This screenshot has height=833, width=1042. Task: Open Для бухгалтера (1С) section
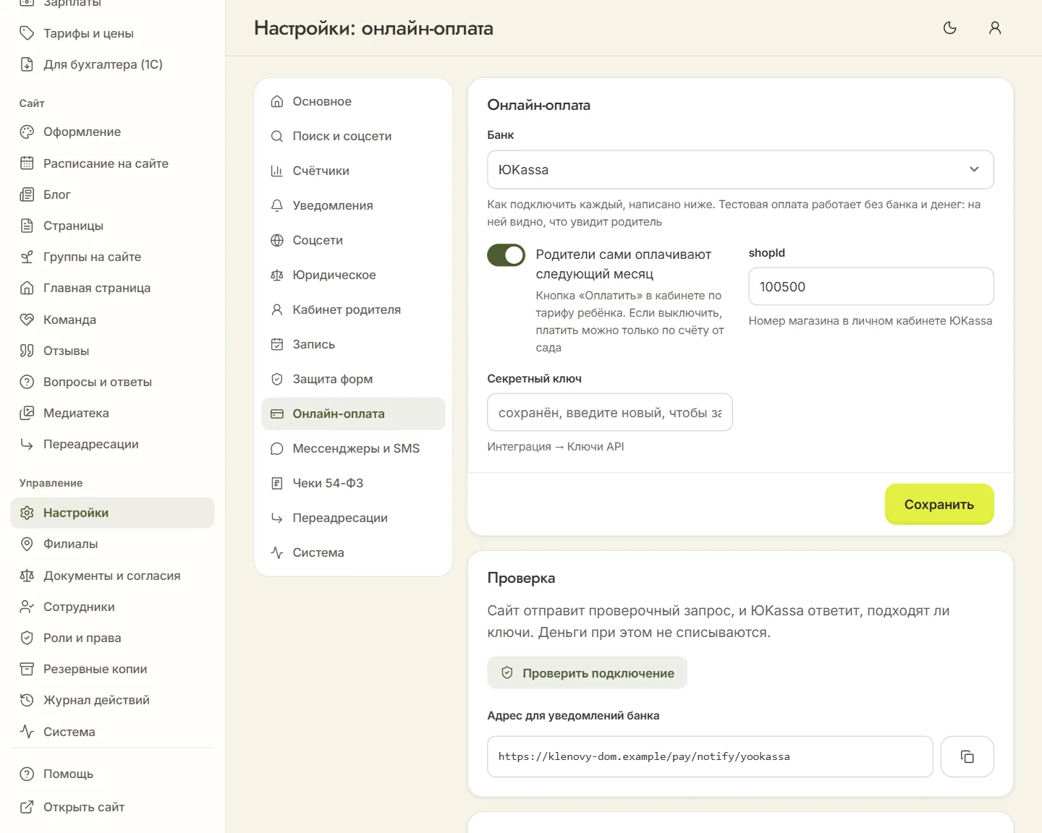pos(112,64)
